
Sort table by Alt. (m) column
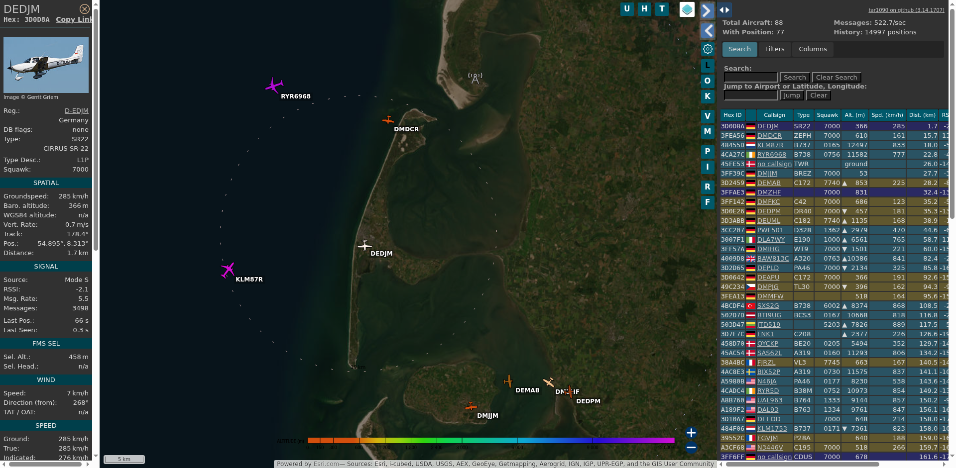(854, 115)
